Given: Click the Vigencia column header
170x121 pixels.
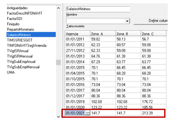Looking at the screenshot, I should point(77,34).
